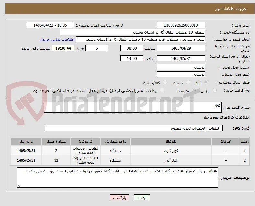The height and width of the screenshot is (206, 255).
Task: Click the کولر آبی item name cell
Action: coord(171,160)
